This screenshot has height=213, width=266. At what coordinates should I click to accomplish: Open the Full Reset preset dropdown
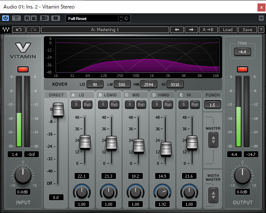(x=93, y=18)
